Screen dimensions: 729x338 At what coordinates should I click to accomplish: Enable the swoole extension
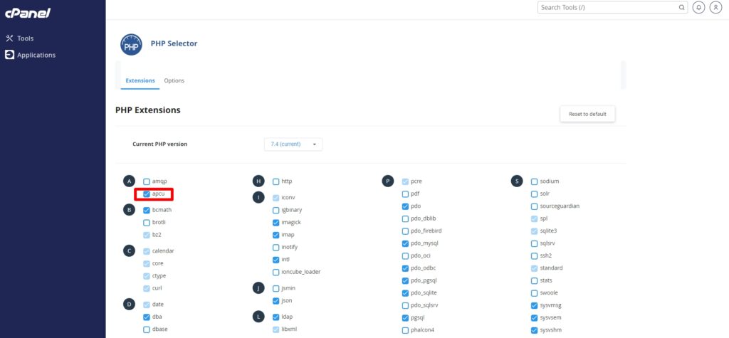pos(534,293)
